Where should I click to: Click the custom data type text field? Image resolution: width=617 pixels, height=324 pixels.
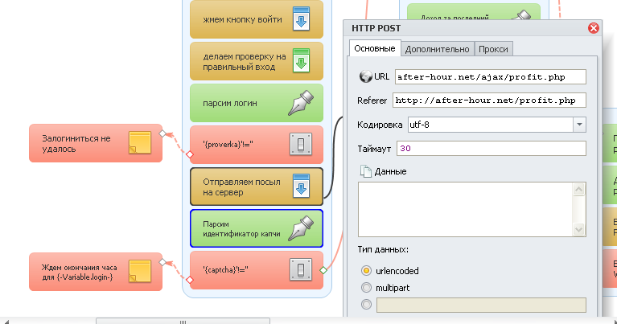point(481,306)
